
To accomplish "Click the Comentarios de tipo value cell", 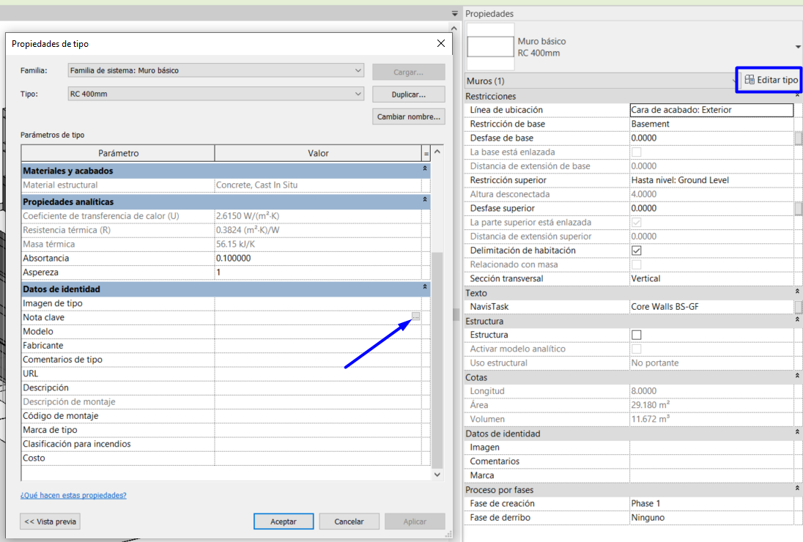I will coord(318,360).
